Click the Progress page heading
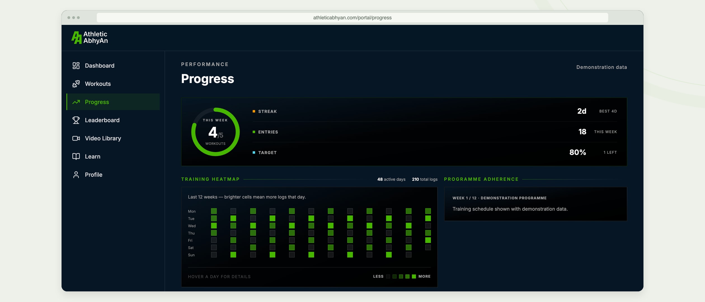Viewport: 705px width, 302px height. point(208,79)
